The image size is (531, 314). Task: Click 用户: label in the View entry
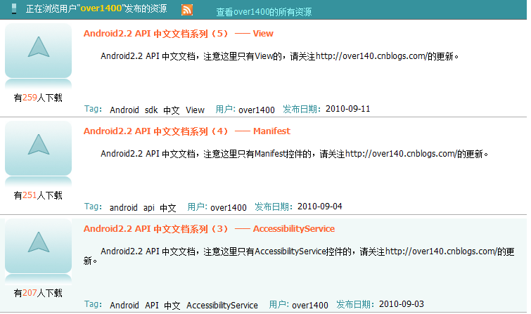point(226,110)
